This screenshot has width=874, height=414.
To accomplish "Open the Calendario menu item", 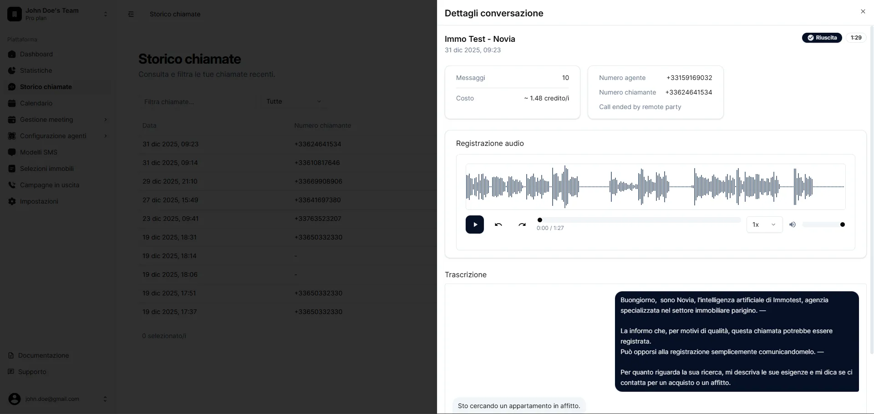I will 36,103.
